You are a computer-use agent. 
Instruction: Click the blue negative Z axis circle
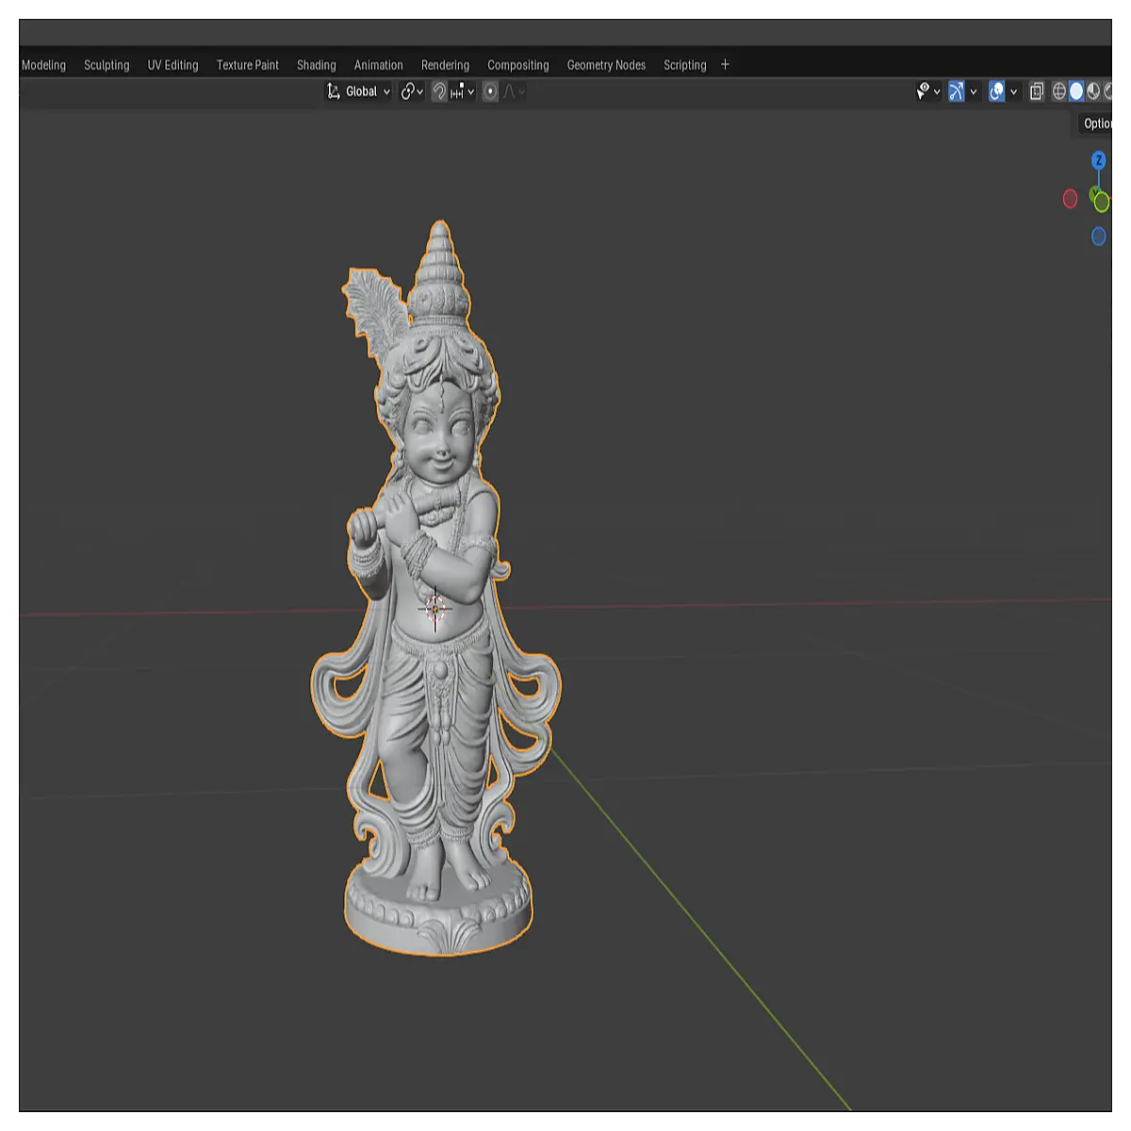tap(1098, 237)
